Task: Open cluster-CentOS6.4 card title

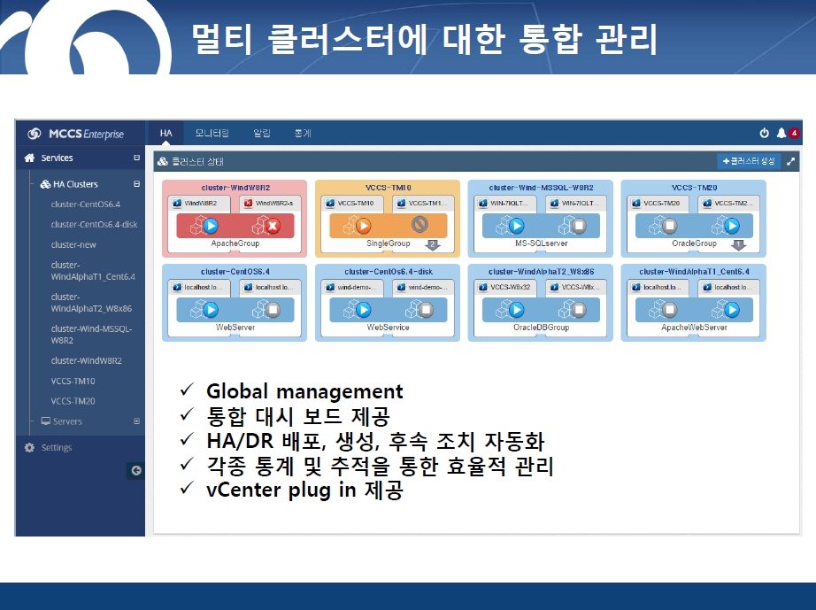Action: (x=235, y=272)
